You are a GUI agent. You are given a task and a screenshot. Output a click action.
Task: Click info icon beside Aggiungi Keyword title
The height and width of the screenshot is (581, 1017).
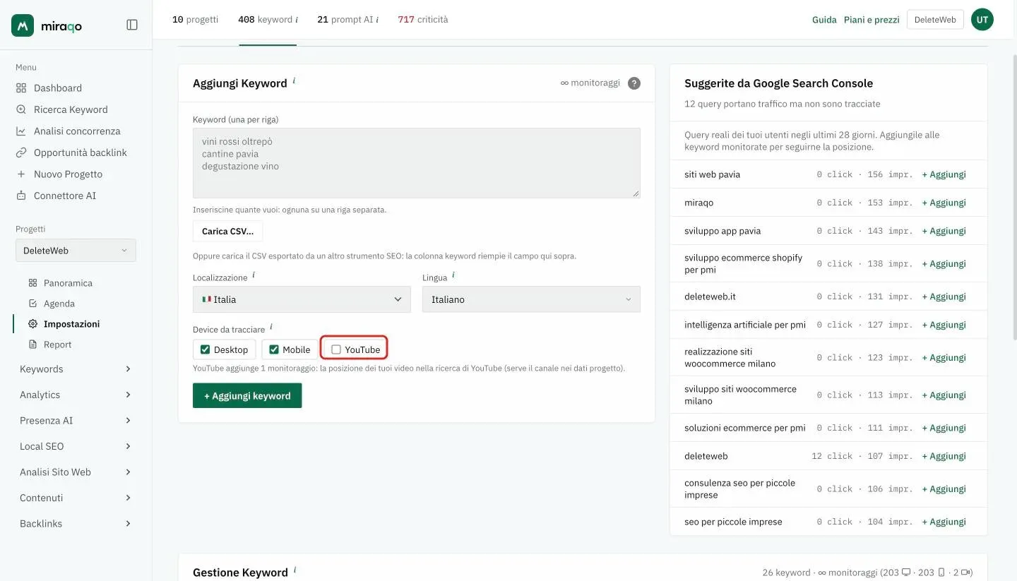click(294, 80)
